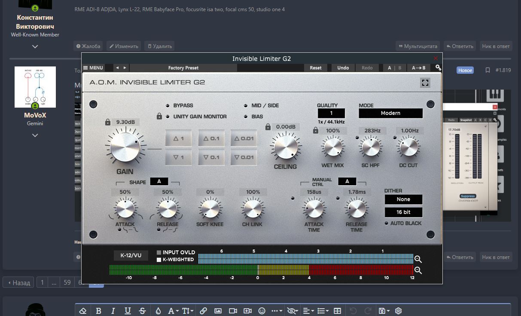Viewport: 521px width, 316px height.
Task: Switch the A | B compare toggle
Action: pyautogui.click(x=395, y=68)
